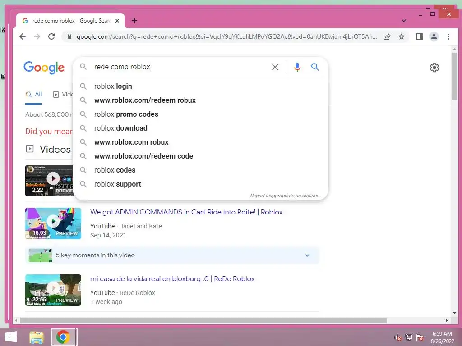Open Action Center flag tray icon
Viewport: 462px width, 346px height.
pos(420,337)
